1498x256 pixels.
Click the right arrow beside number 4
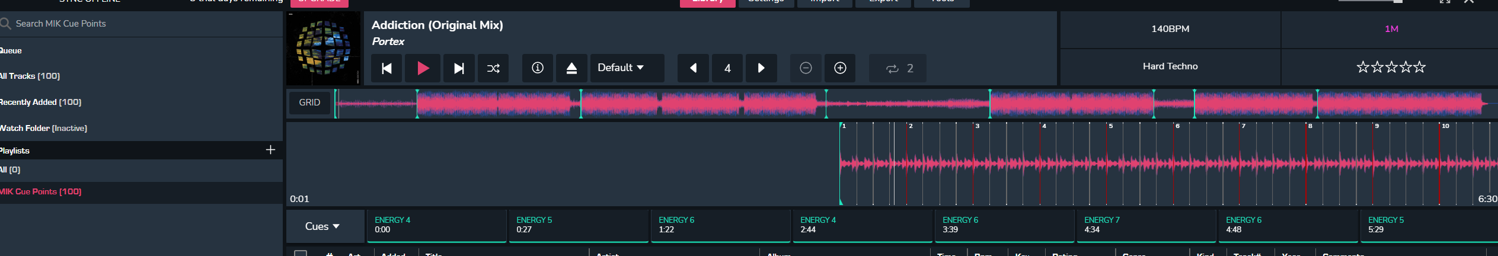point(761,68)
